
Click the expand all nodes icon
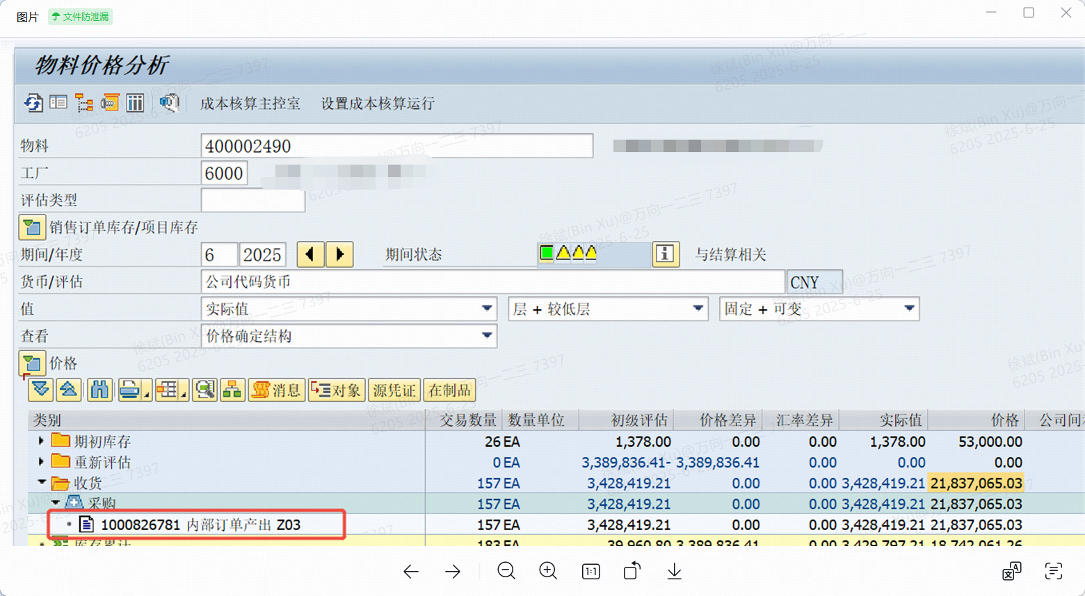click(41, 390)
